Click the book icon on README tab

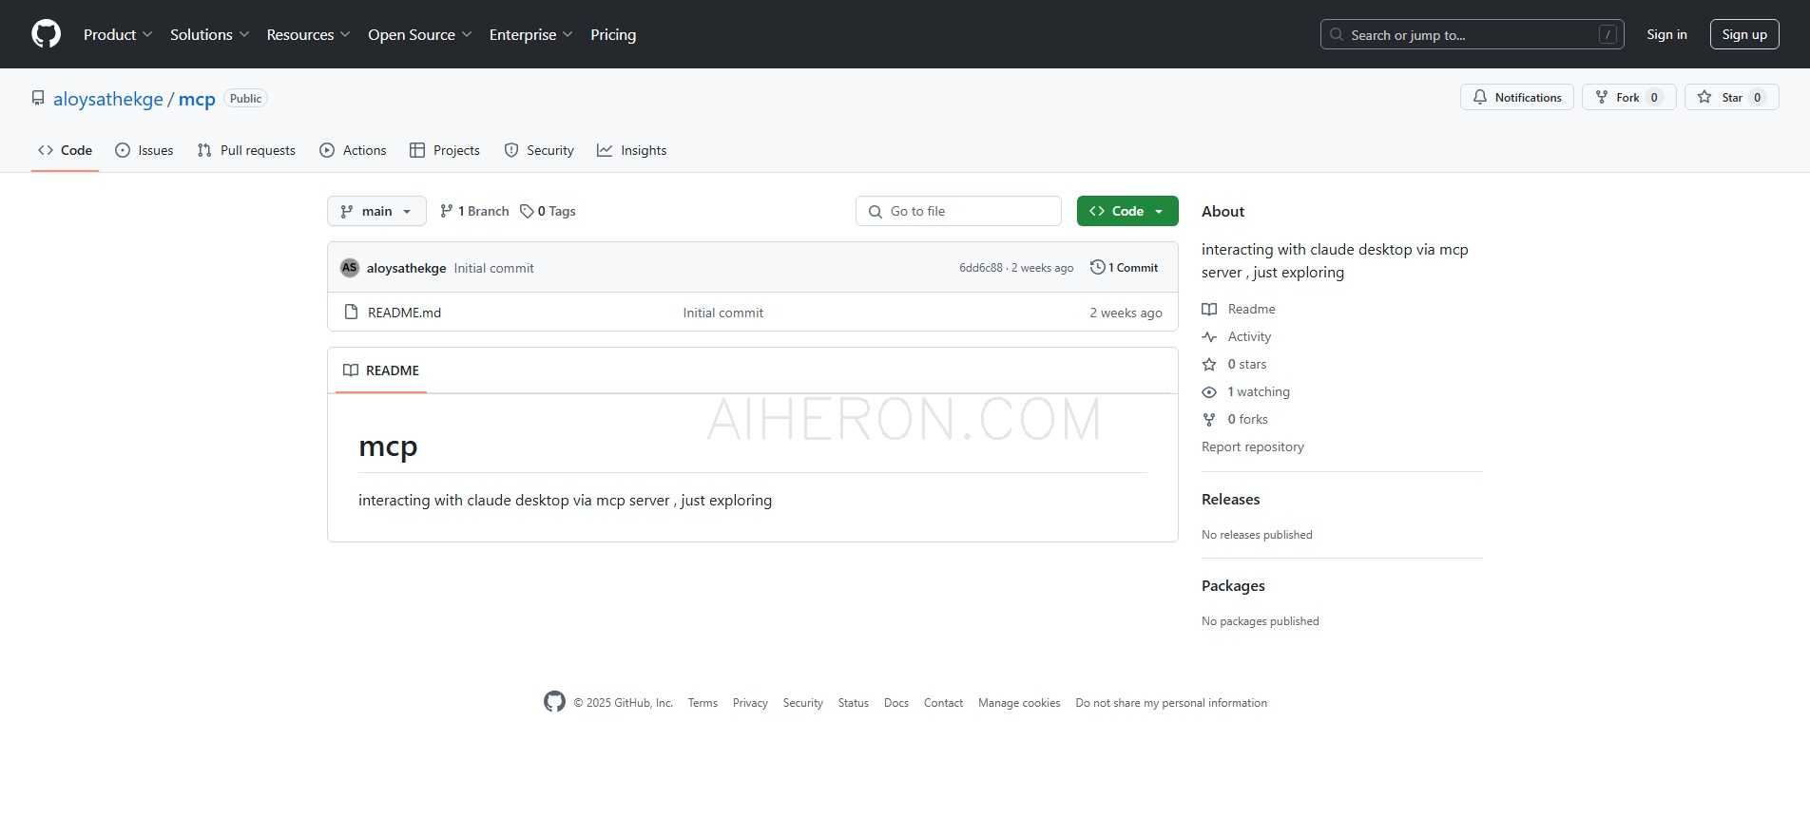(x=351, y=370)
